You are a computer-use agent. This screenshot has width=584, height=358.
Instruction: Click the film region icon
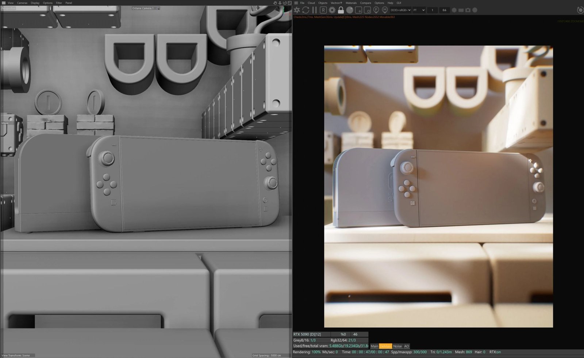coord(367,10)
